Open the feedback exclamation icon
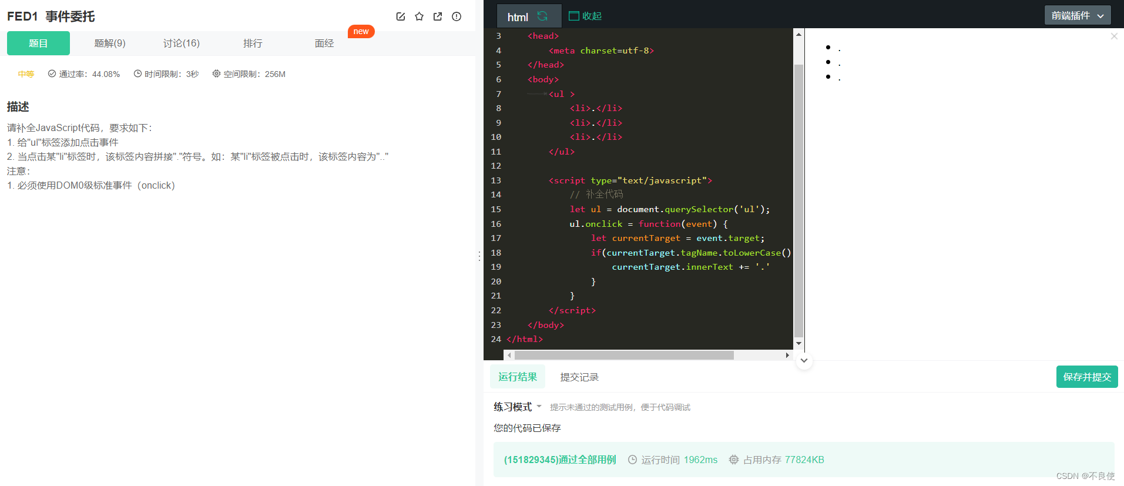Image resolution: width=1124 pixels, height=486 pixels. pyautogui.click(x=457, y=16)
